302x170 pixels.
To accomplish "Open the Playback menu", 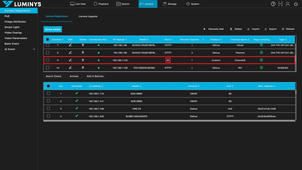I will [101, 4].
